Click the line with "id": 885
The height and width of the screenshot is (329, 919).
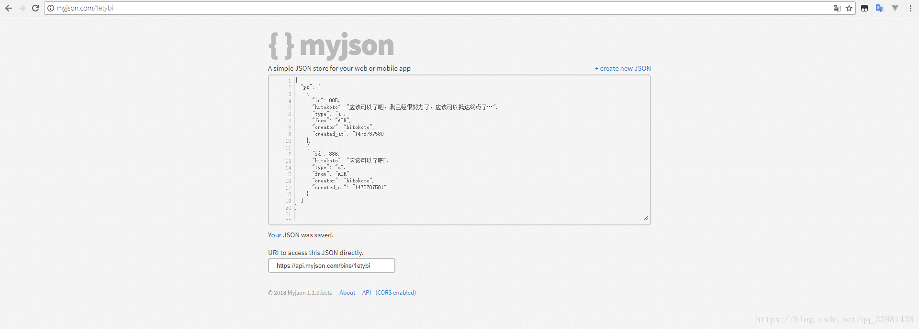point(326,100)
